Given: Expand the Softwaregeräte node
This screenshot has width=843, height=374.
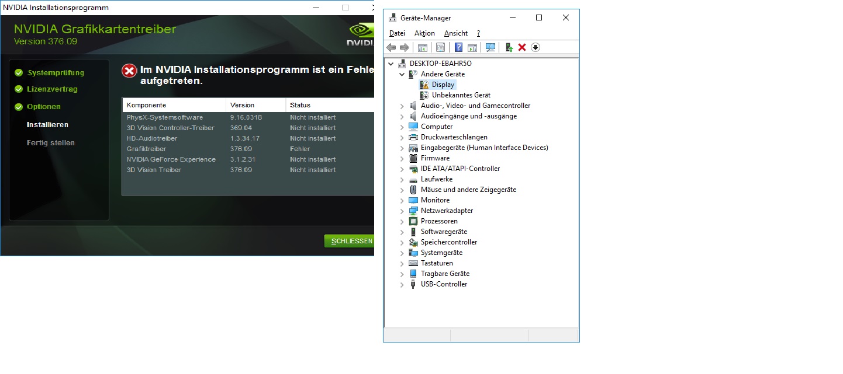Looking at the screenshot, I should [x=402, y=232].
